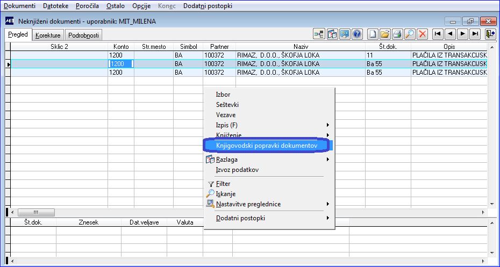The height and width of the screenshot is (267, 500).
Task: Expand the Razlaga submenu
Action: coord(268,160)
